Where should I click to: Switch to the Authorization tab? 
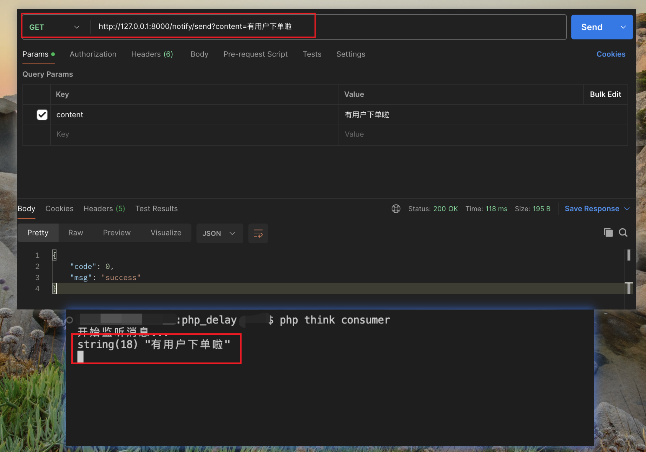pyautogui.click(x=93, y=54)
